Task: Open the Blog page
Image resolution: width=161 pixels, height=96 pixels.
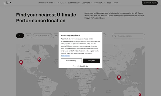Action: 109,3
